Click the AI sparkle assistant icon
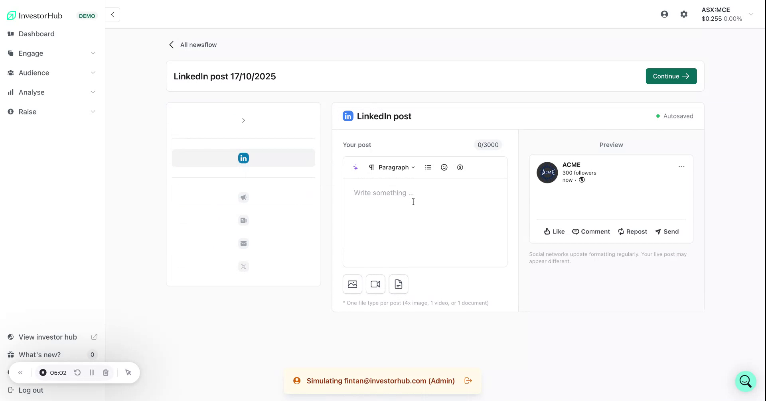 355,167
